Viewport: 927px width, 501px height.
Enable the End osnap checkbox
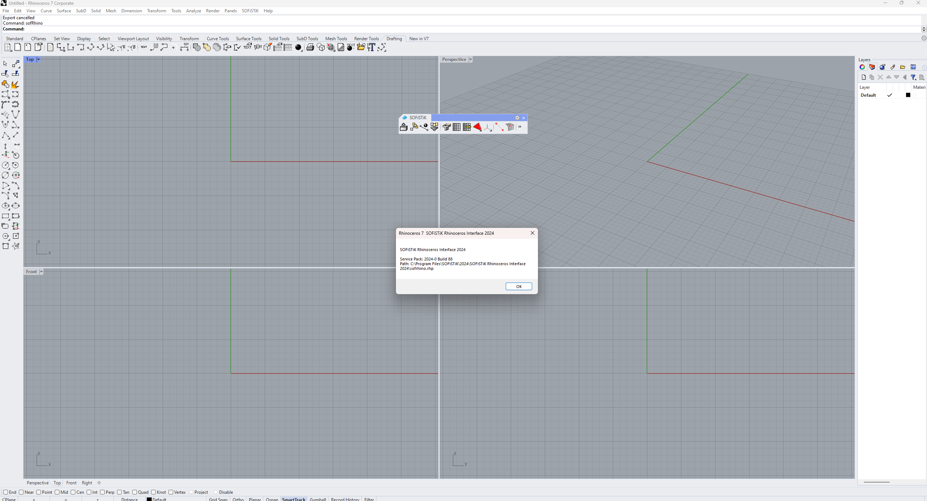[5, 492]
